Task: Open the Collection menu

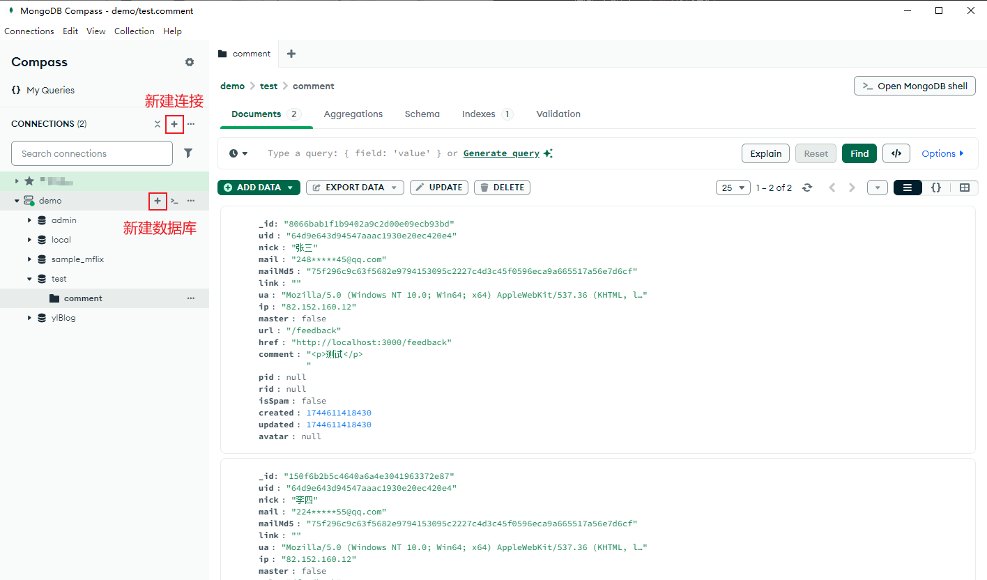Action: click(x=134, y=31)
